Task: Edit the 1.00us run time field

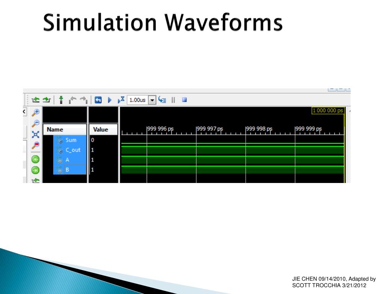Action: point(138,100)
